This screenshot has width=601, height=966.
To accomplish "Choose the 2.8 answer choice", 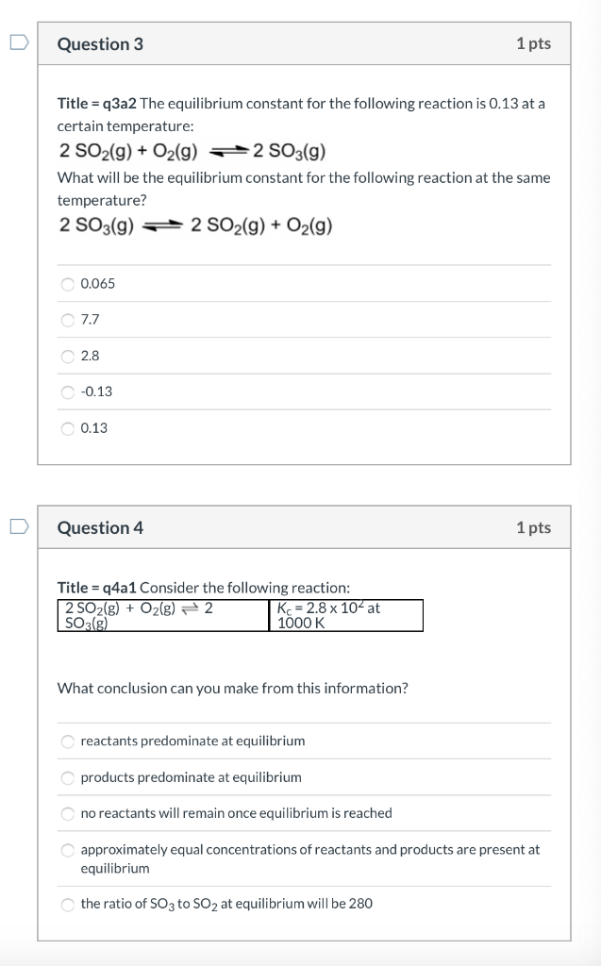I will (x=67, y=356).
